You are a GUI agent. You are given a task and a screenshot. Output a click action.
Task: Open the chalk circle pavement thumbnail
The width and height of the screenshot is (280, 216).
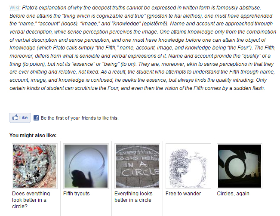coord(137,166)
